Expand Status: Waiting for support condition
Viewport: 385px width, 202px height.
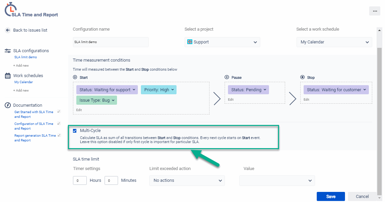tap(107, 90)
